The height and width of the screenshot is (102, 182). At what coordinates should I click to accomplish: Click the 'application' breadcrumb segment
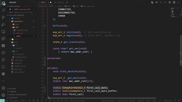coord(43,6)
